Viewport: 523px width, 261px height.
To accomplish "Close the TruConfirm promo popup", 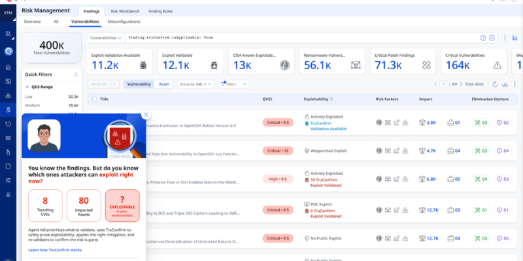I will 146,114.
